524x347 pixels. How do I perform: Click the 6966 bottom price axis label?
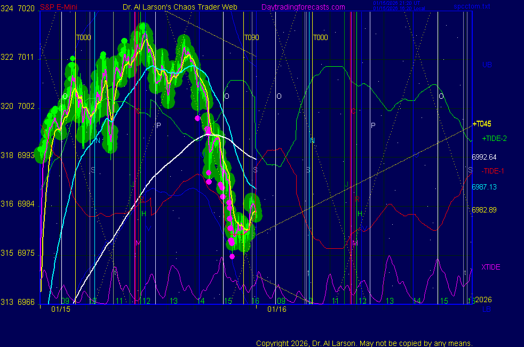point(27,302)
